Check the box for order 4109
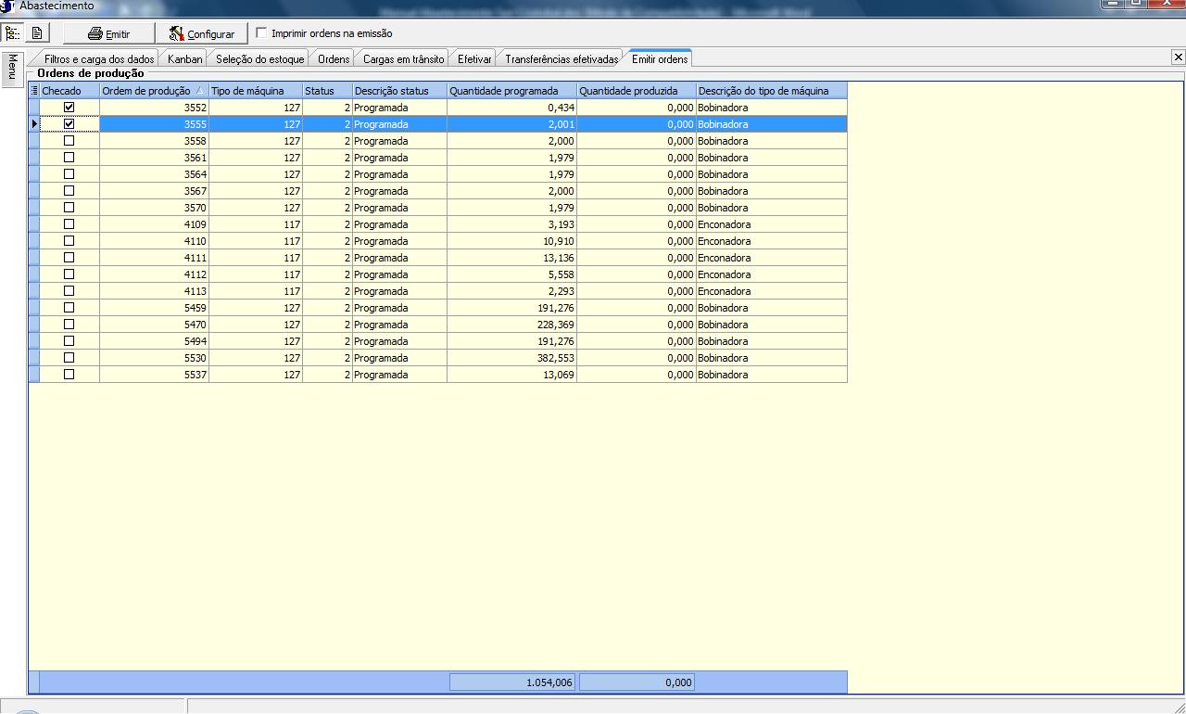 (69, 224)
